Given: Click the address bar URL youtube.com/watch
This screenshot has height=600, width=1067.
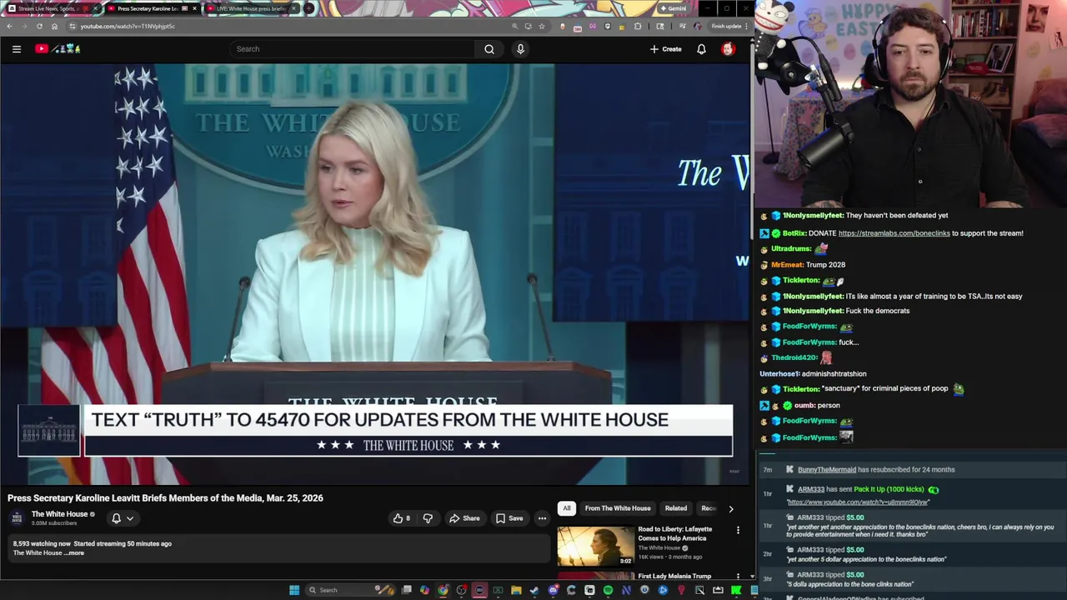Looking at the screenshot, I should click(x=128, y=26).
